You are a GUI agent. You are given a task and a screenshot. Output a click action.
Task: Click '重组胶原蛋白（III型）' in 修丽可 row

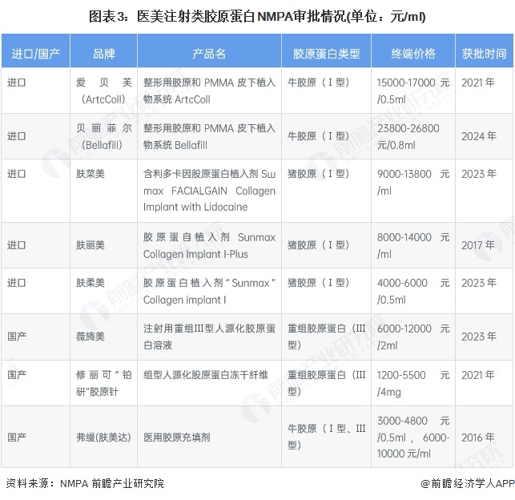pos(327,383)
